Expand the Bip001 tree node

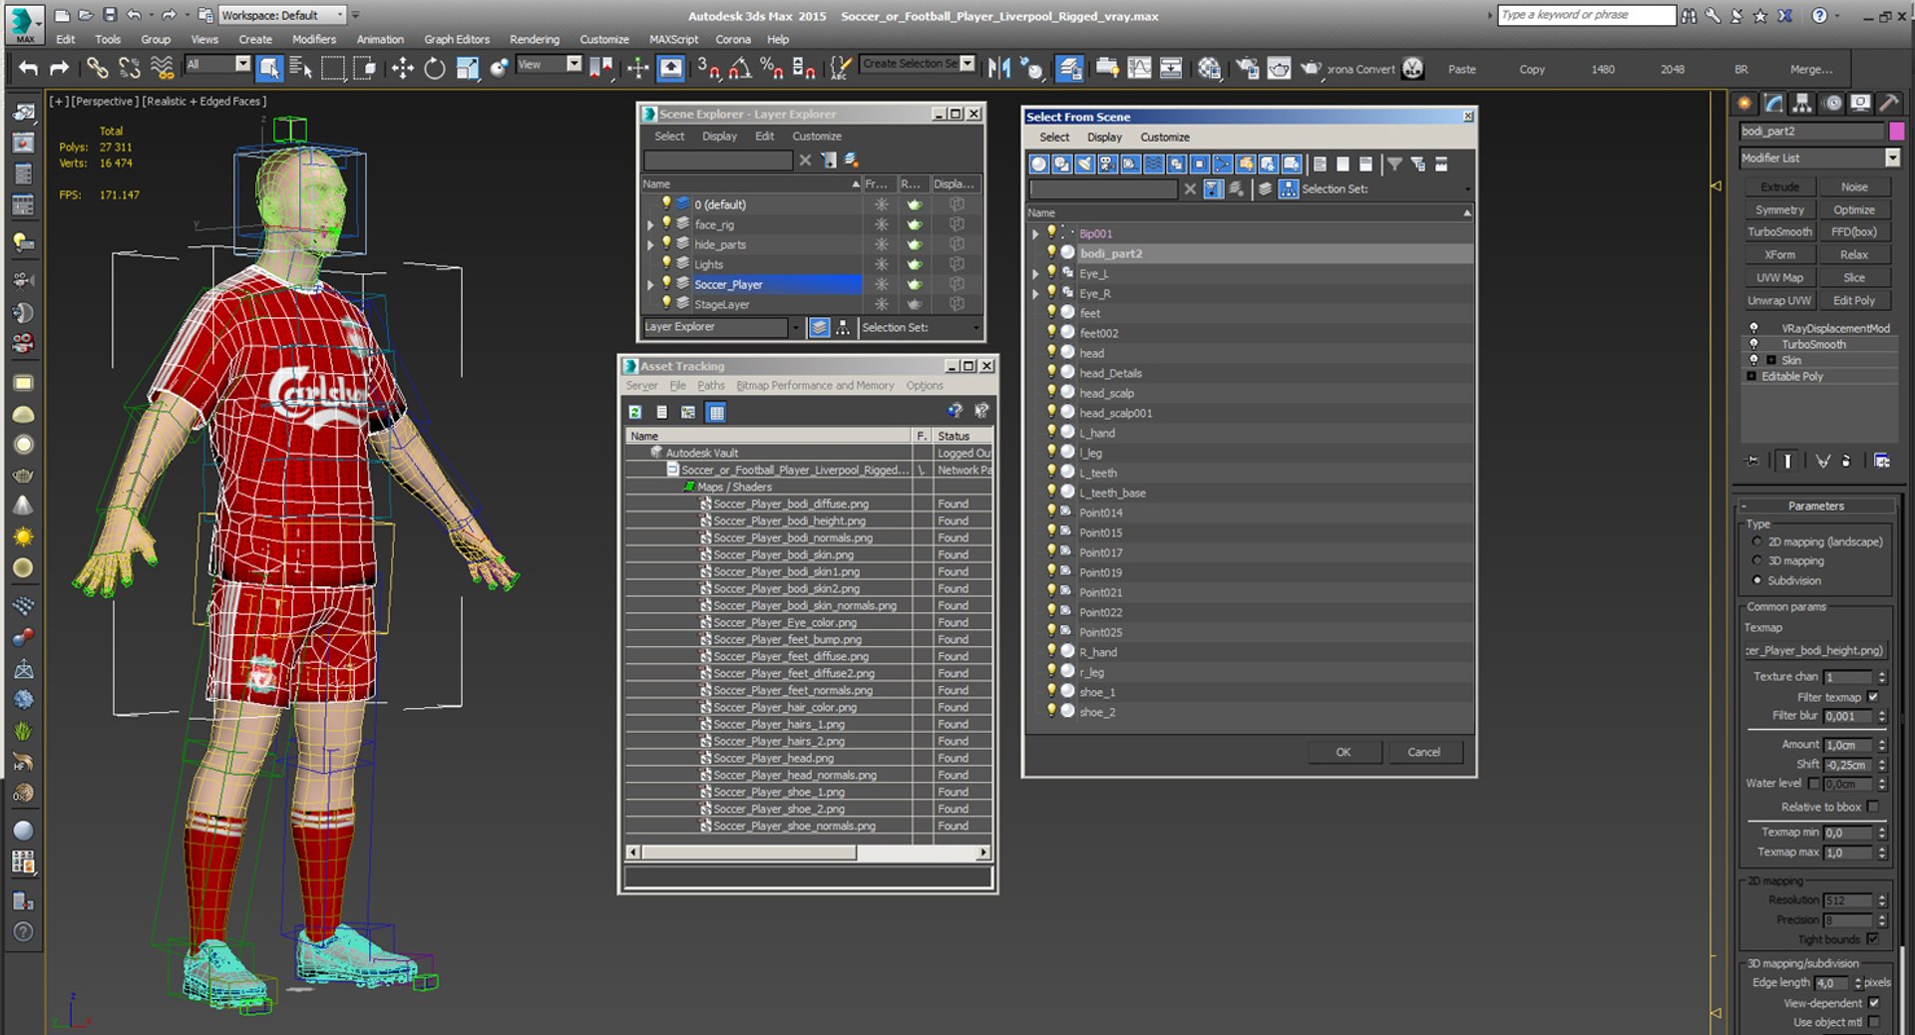[x=1035, y=233]
